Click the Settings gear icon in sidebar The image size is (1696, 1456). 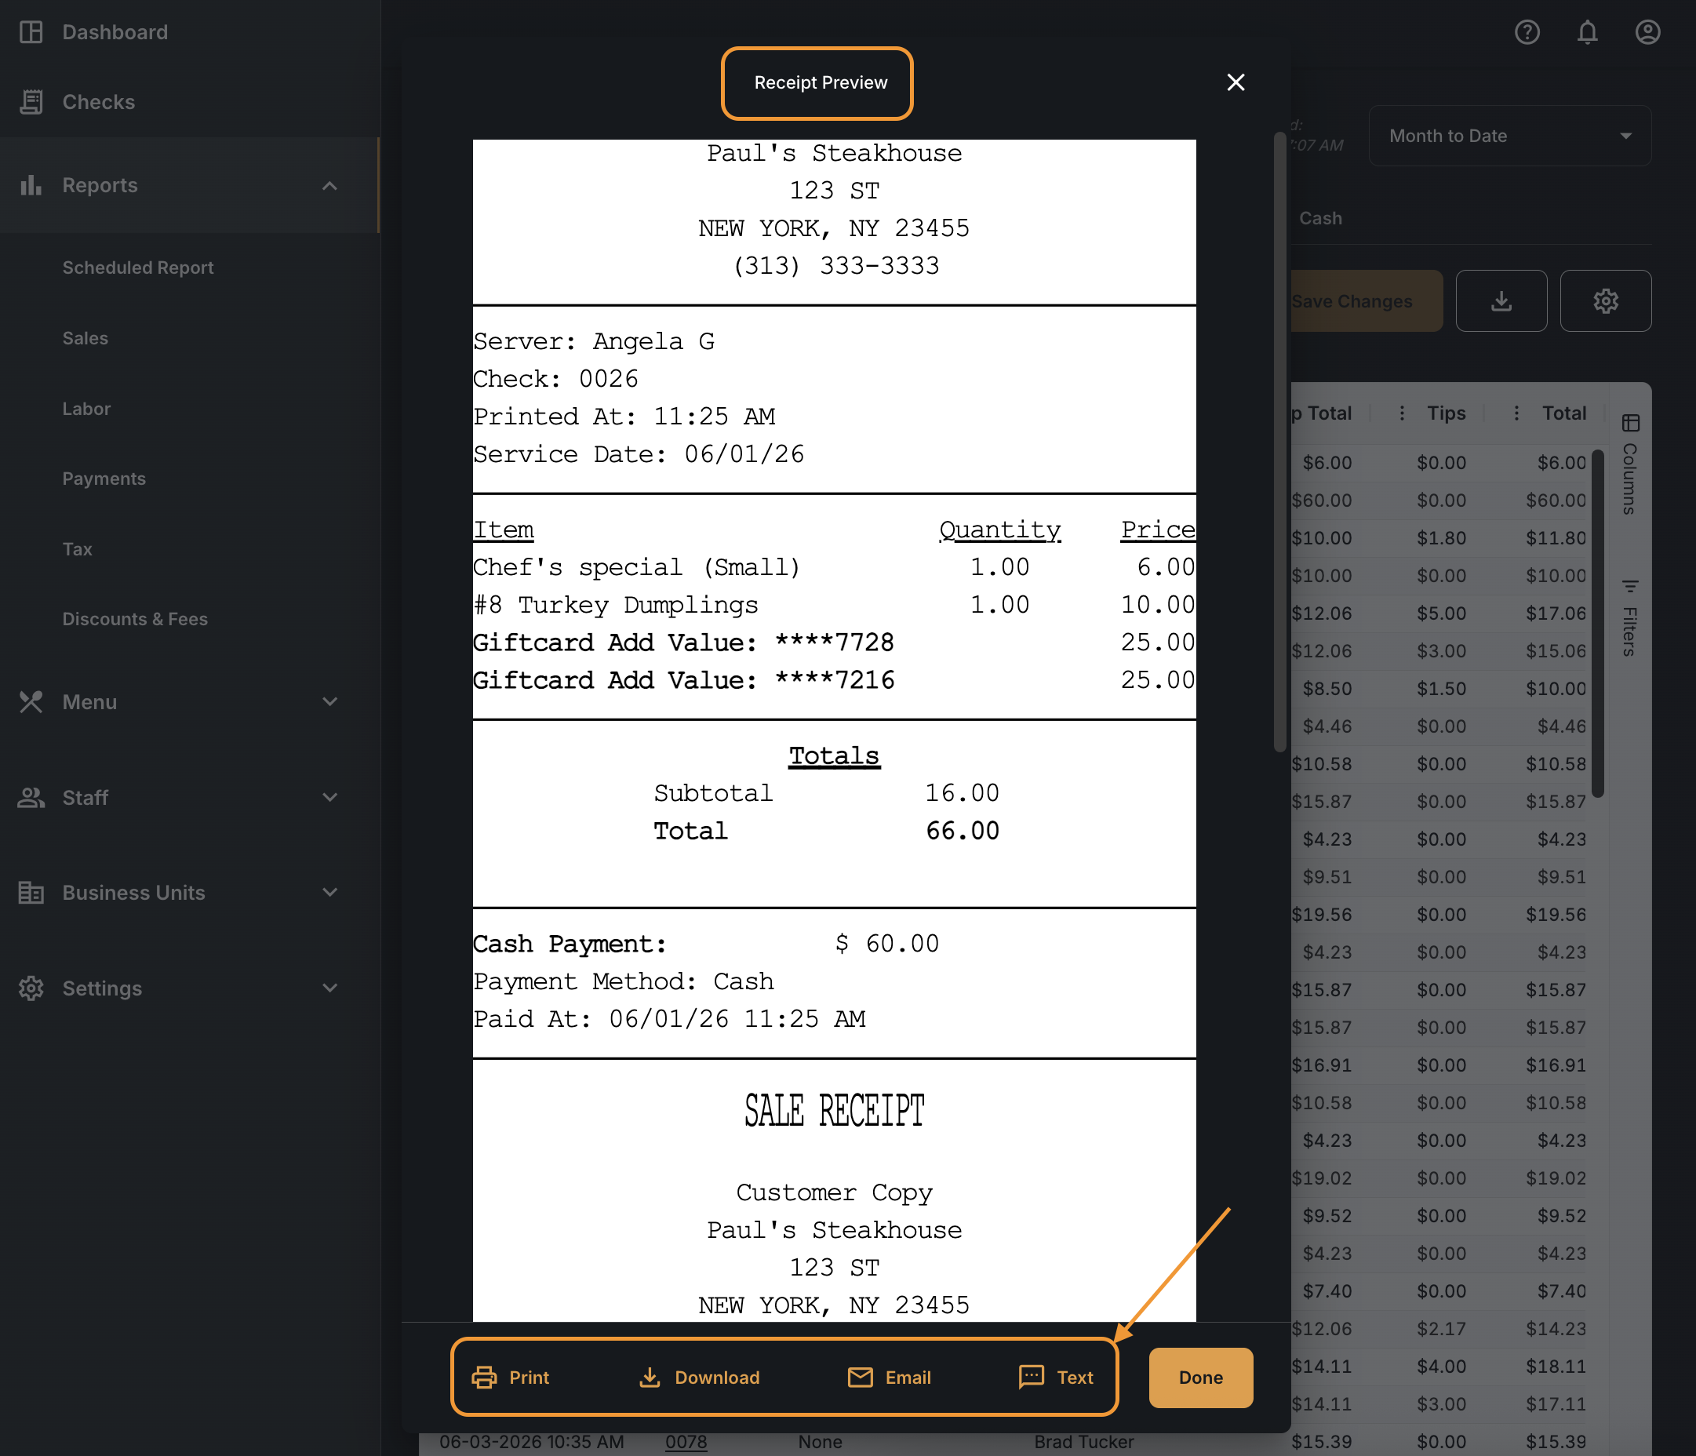(31, 988)
